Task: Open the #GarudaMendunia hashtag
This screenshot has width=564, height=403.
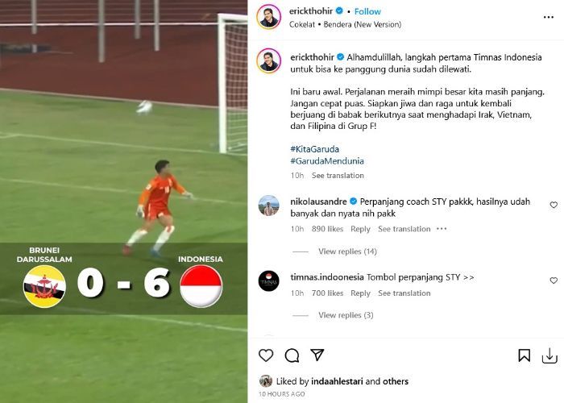Action: click(x=327, y=161)
